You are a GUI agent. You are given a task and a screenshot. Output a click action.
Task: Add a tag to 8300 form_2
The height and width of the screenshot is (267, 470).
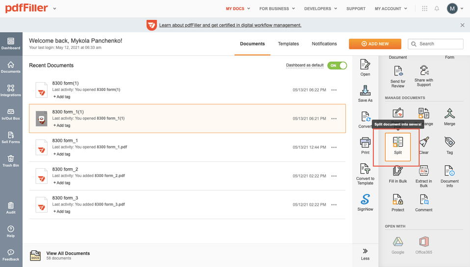click(x=62, y=183)
